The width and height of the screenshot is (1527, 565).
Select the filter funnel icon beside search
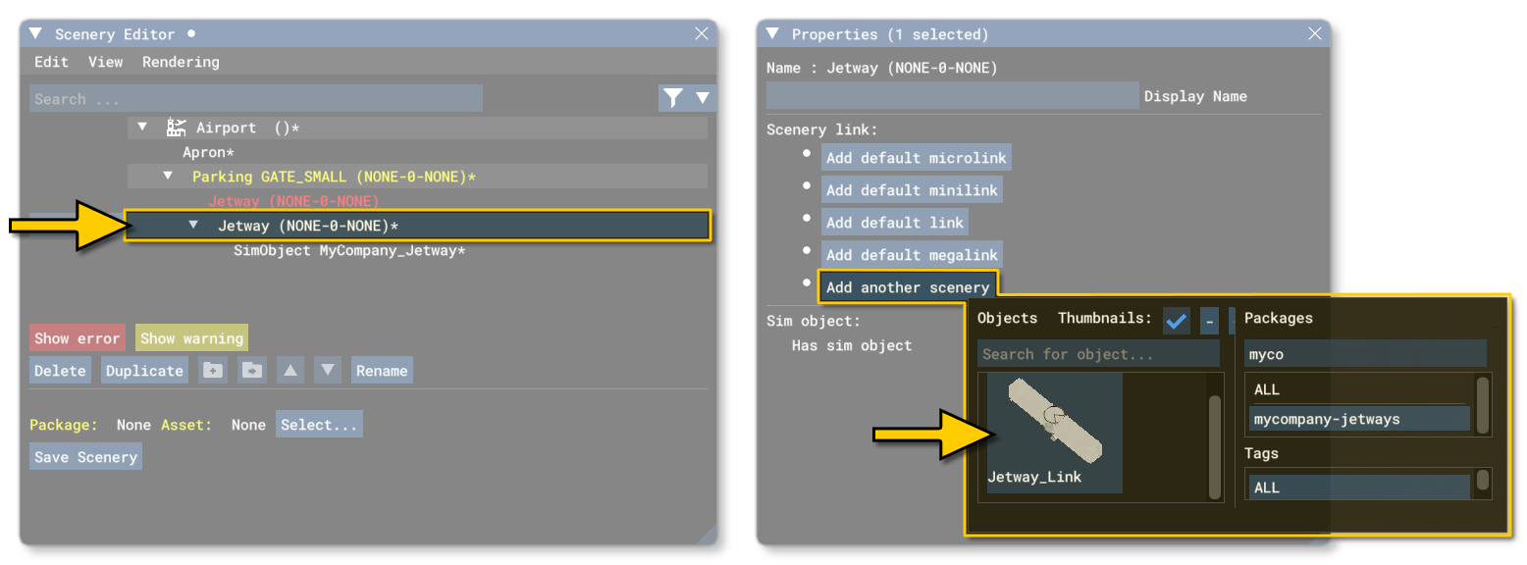tap(673, 98)
